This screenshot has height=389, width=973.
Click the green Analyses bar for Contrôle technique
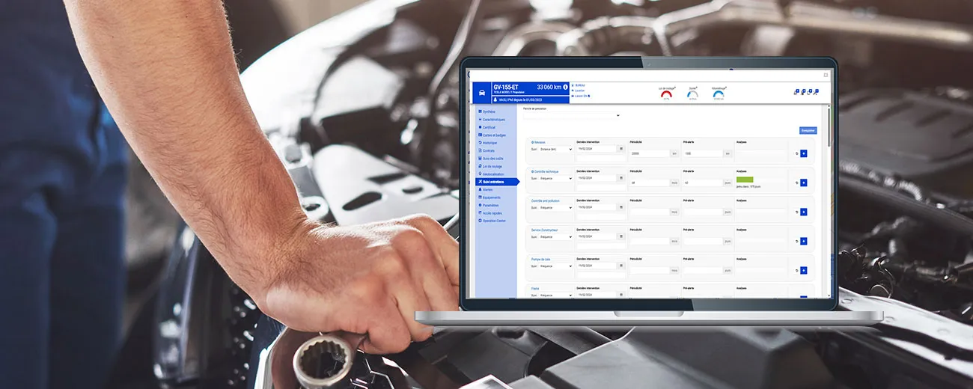(x=745, y=180)
